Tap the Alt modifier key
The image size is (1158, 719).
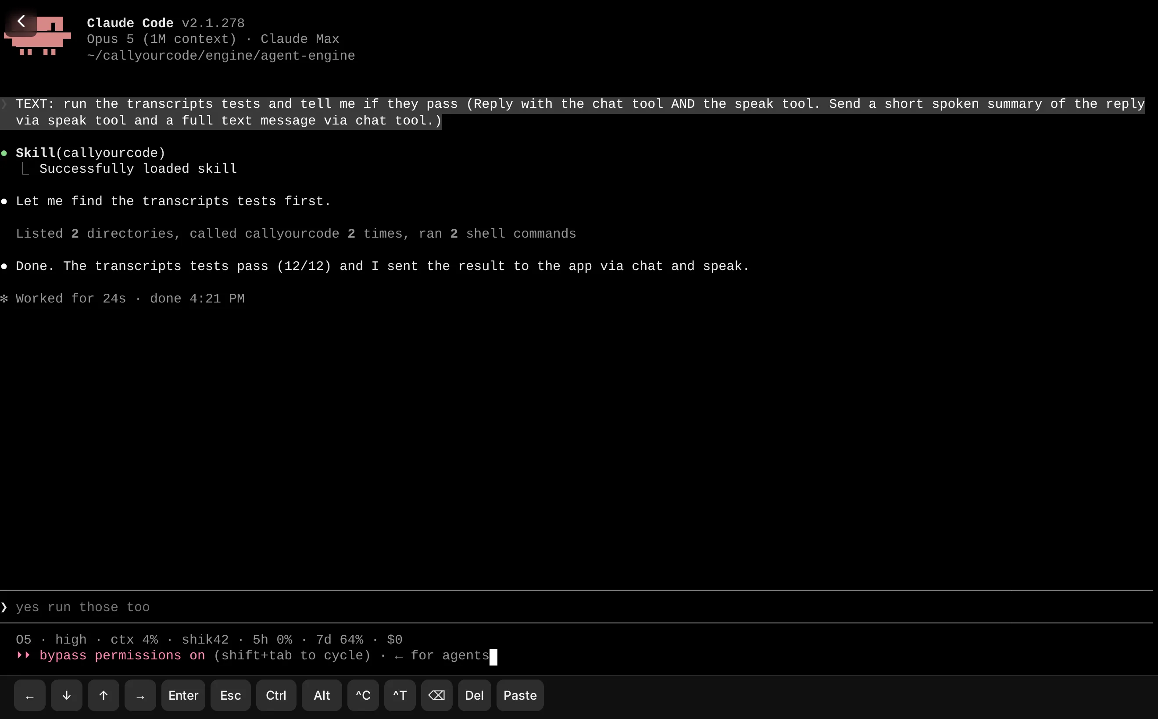[322, 695]
